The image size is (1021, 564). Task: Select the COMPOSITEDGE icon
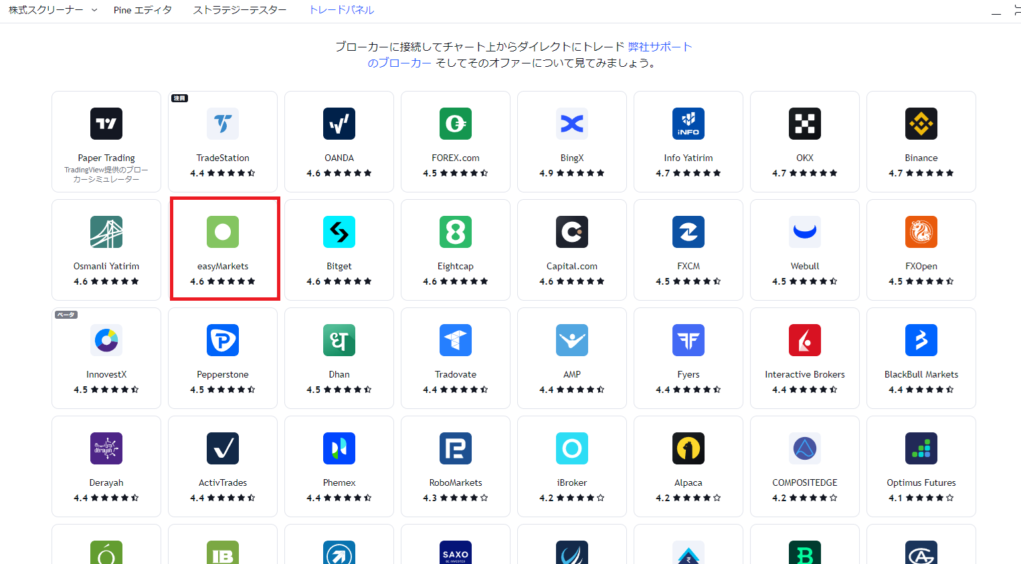click(x=805, y=448)
